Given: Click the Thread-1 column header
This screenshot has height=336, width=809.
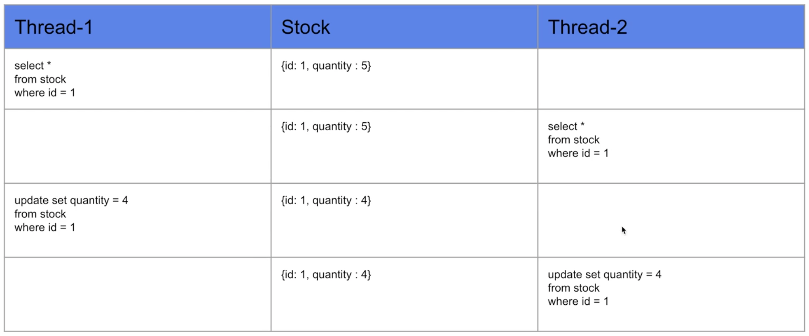Looking at the screenshot, I should click(x=138, y=27).
